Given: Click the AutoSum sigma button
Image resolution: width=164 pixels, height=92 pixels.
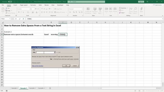Looking at the screenshot, I should click(123, 8).
